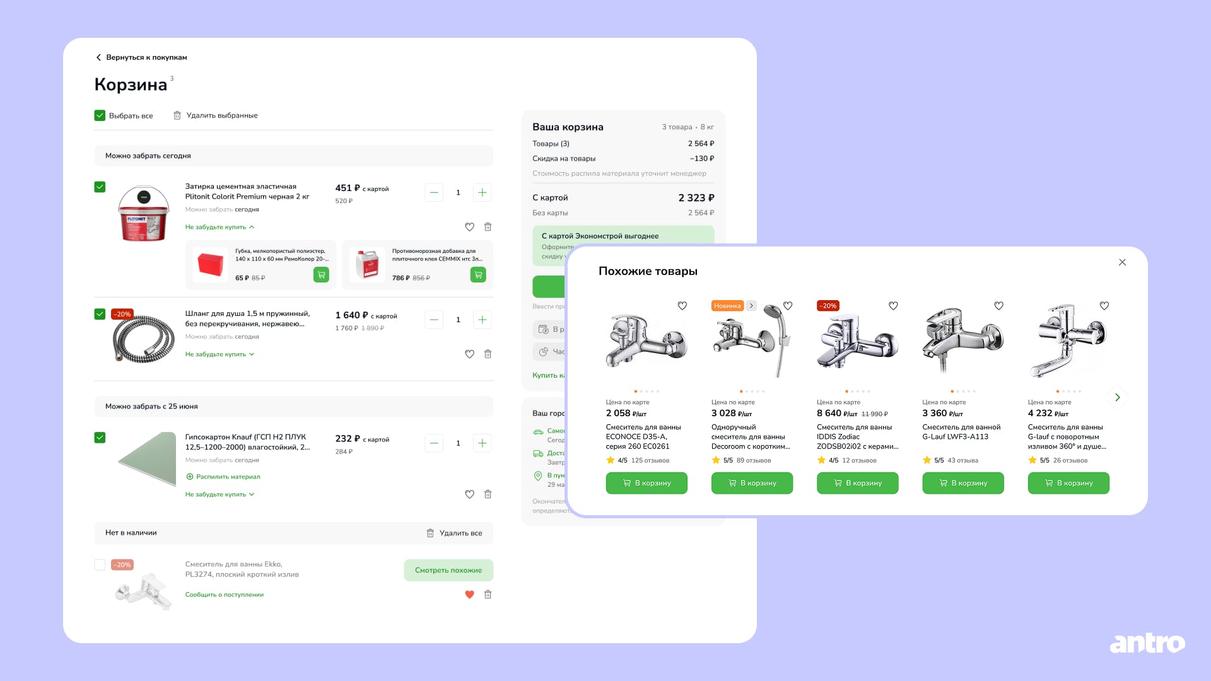This screenshot has height=681, width=1211.
Task: Add Противоморозная добавка to cart via cart icon
Action: [x=478, y=275]
